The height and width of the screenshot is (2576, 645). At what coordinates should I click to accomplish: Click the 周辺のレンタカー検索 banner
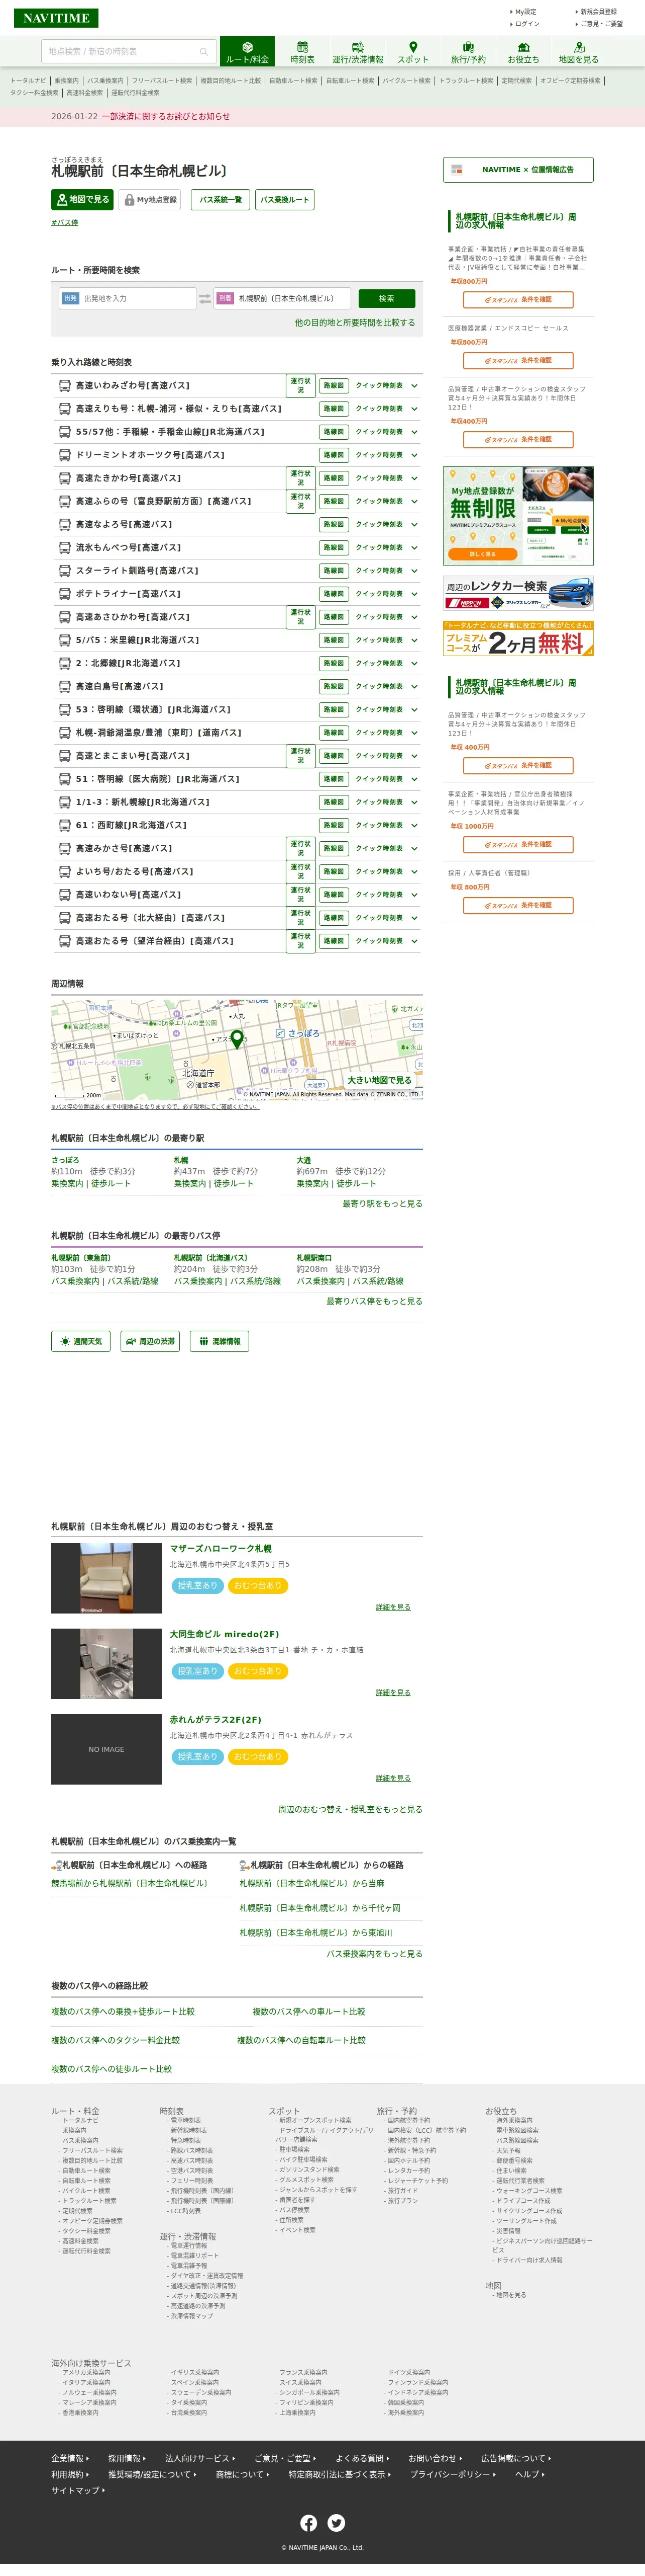click(x=518, y=592)
